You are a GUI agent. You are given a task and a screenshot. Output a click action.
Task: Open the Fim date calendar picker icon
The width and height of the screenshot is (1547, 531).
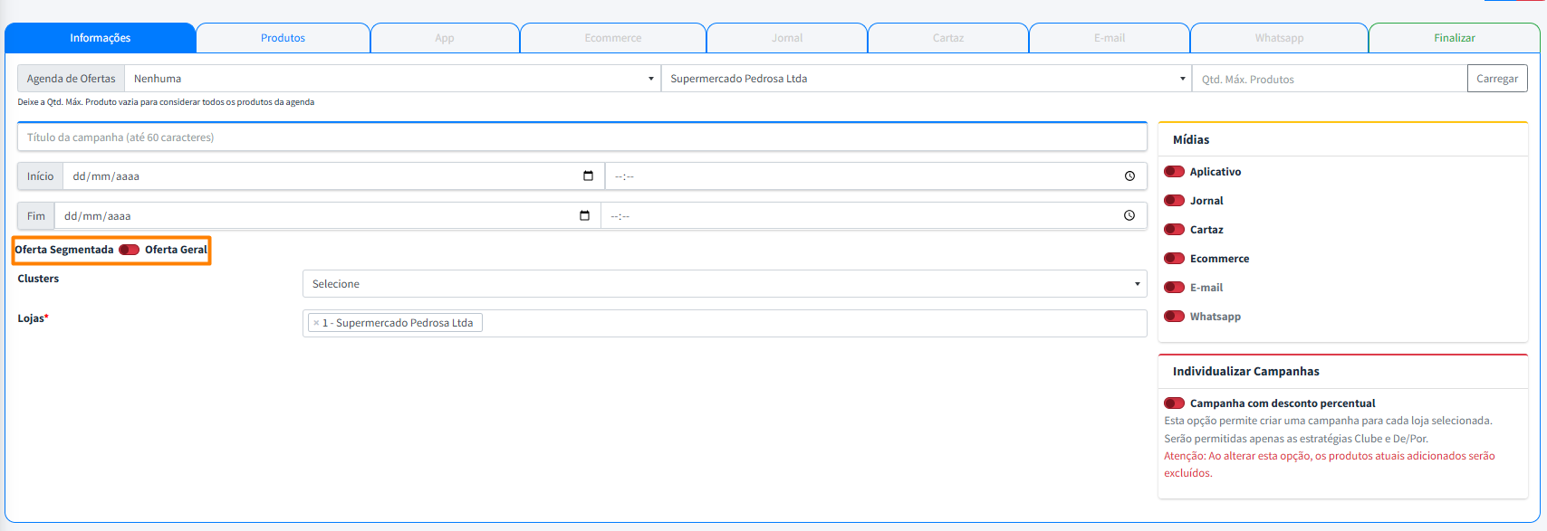tap(584, 216)
